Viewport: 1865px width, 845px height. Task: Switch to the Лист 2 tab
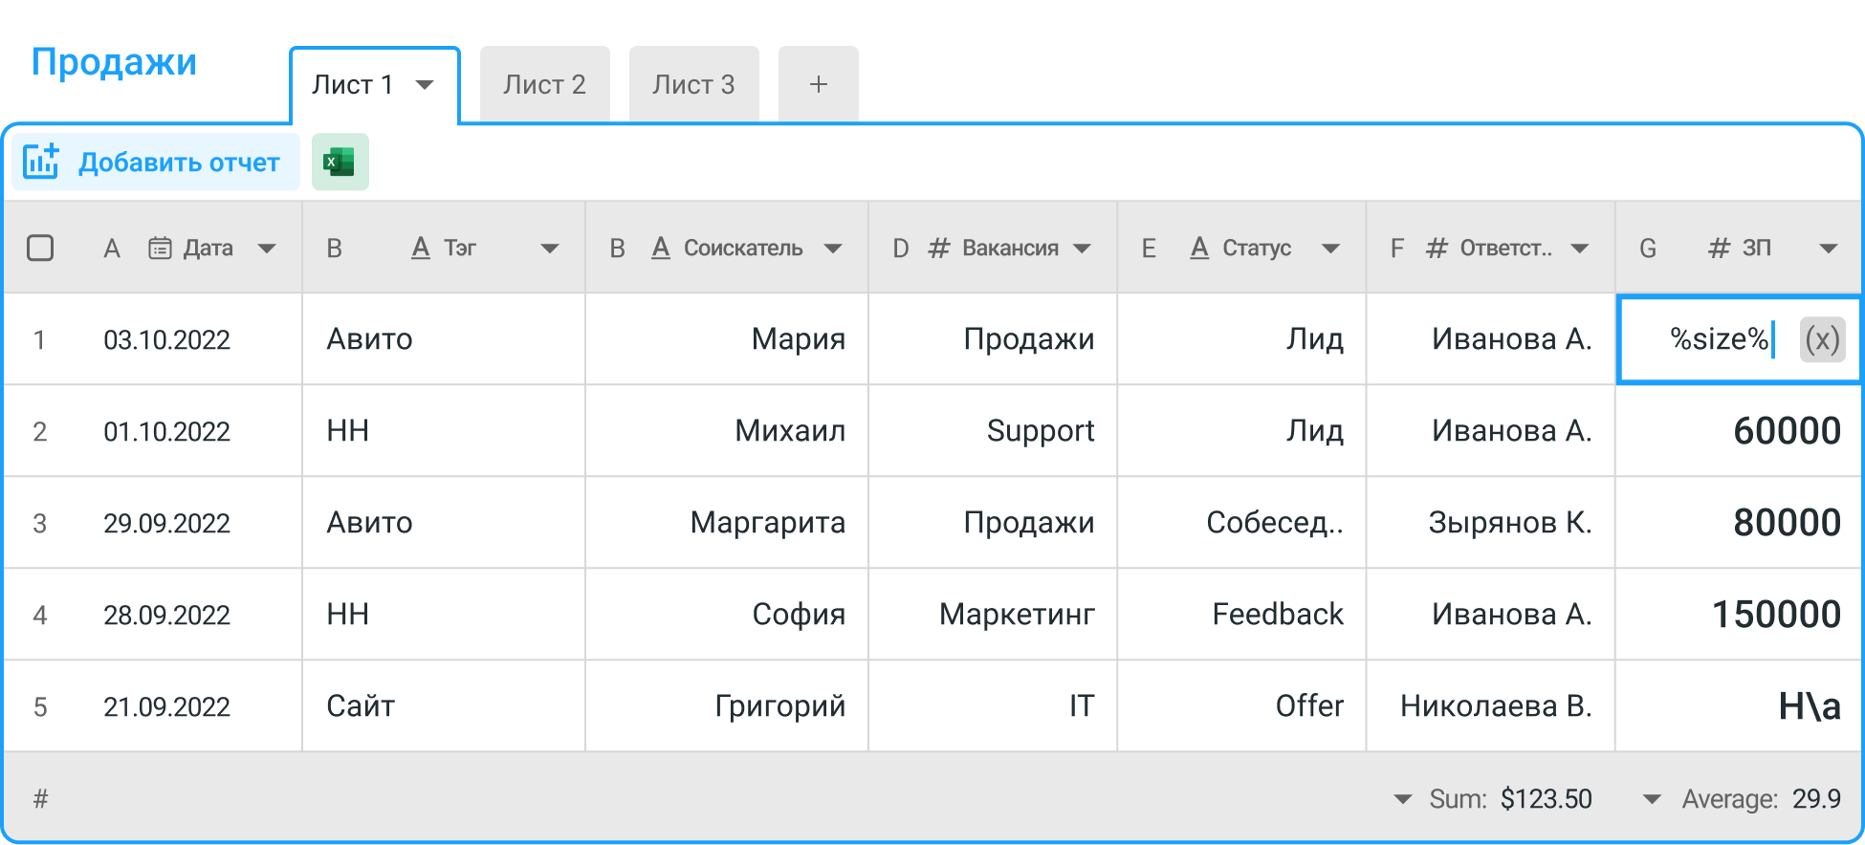click(x=544, y=85)
